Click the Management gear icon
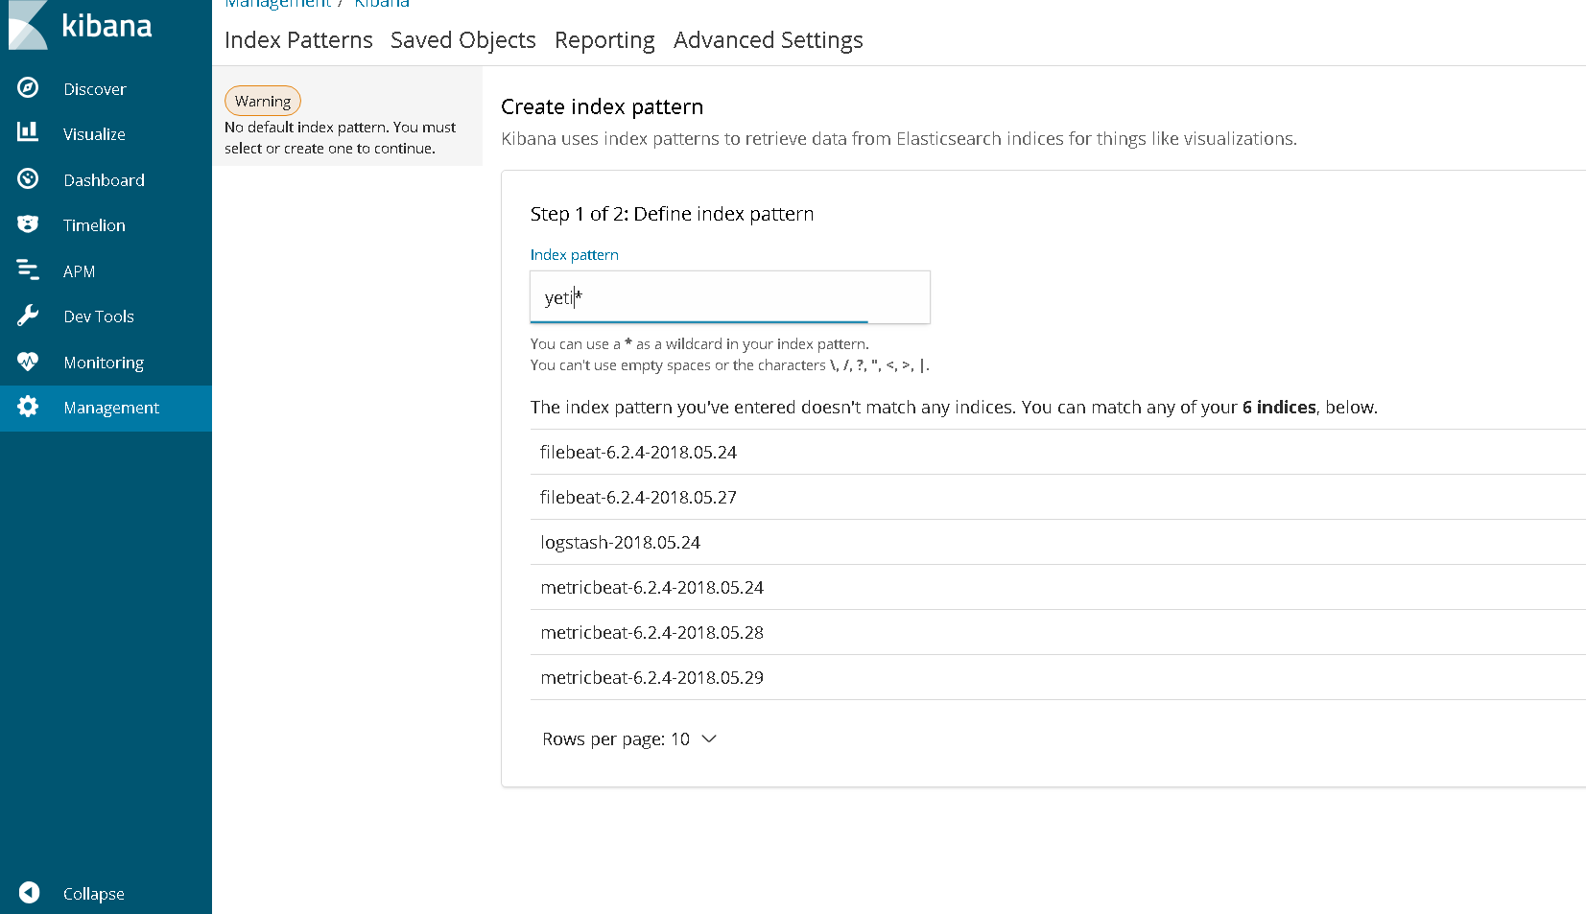This screenshot has height=914, width=1586. coord(28,407)
